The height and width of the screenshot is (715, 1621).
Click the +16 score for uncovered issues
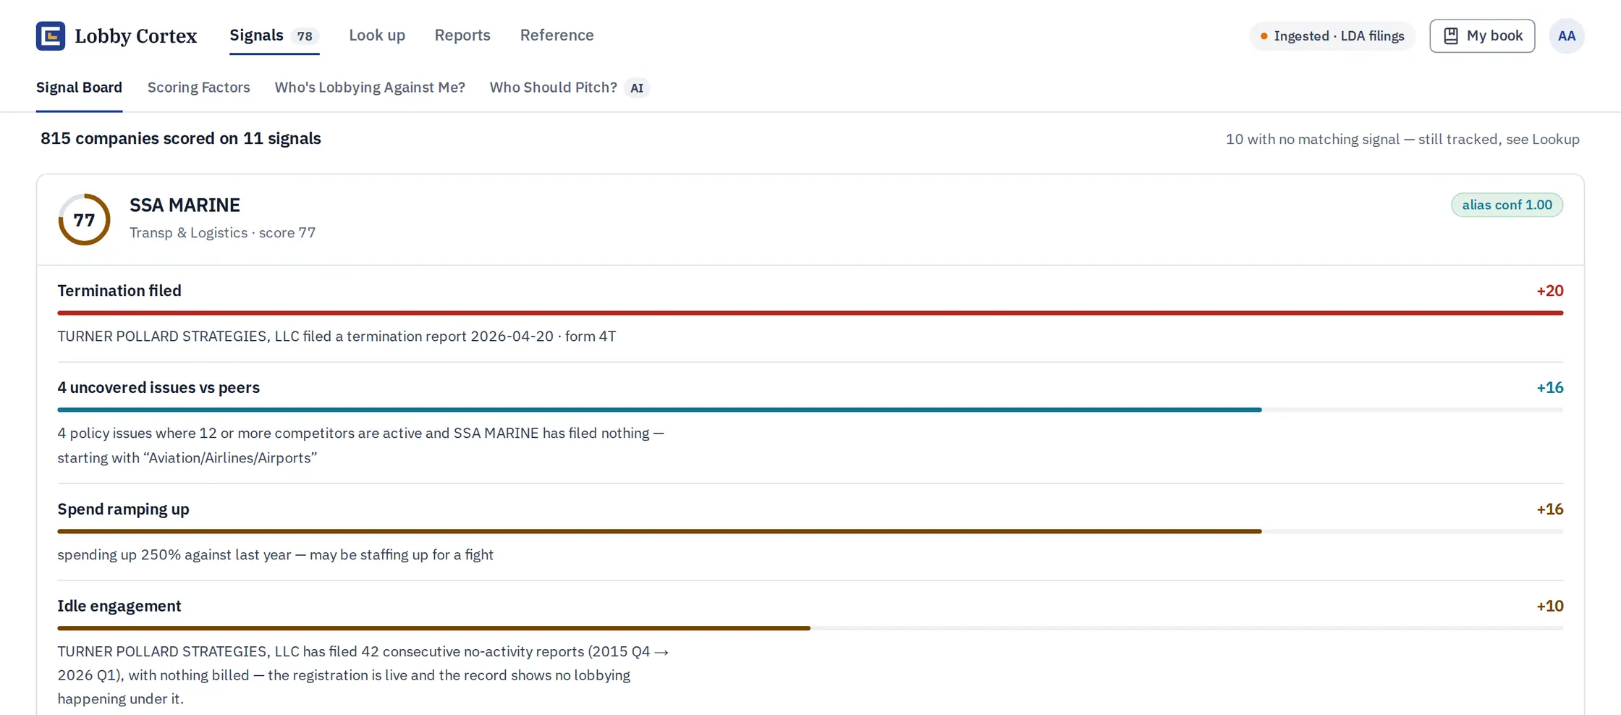point(1550,388)
